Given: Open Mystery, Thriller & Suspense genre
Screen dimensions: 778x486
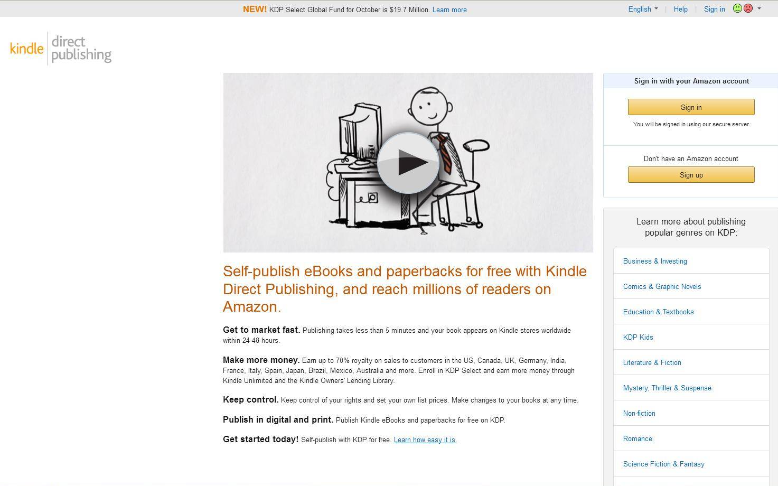Looking at the screenshot, I should (x=667, y=388).
